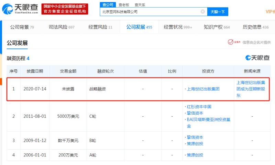
Task: Click the TianYanCha watermark logo beside the table
Action: (x=257, y=58)
